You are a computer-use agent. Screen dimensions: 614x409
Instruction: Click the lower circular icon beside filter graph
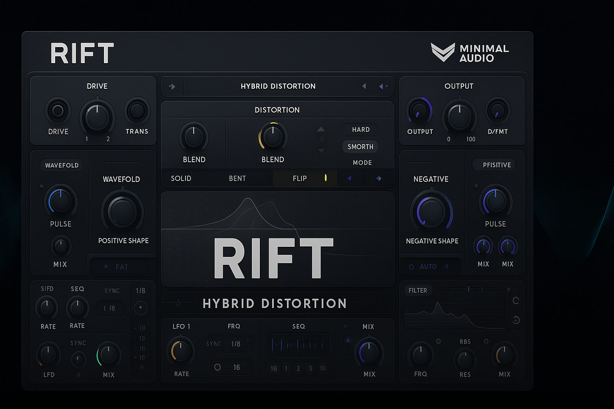(x=516, y=320)
